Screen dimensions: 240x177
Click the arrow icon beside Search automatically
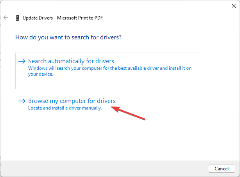point(22,61)
